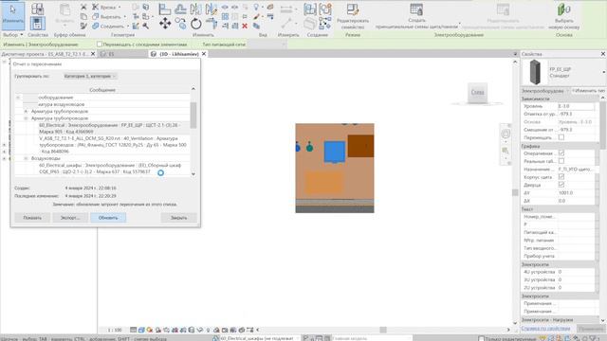607x341 pixels.
Task: Click Pick New Host (Выбрать новую основу)
Action: [564, 16]
